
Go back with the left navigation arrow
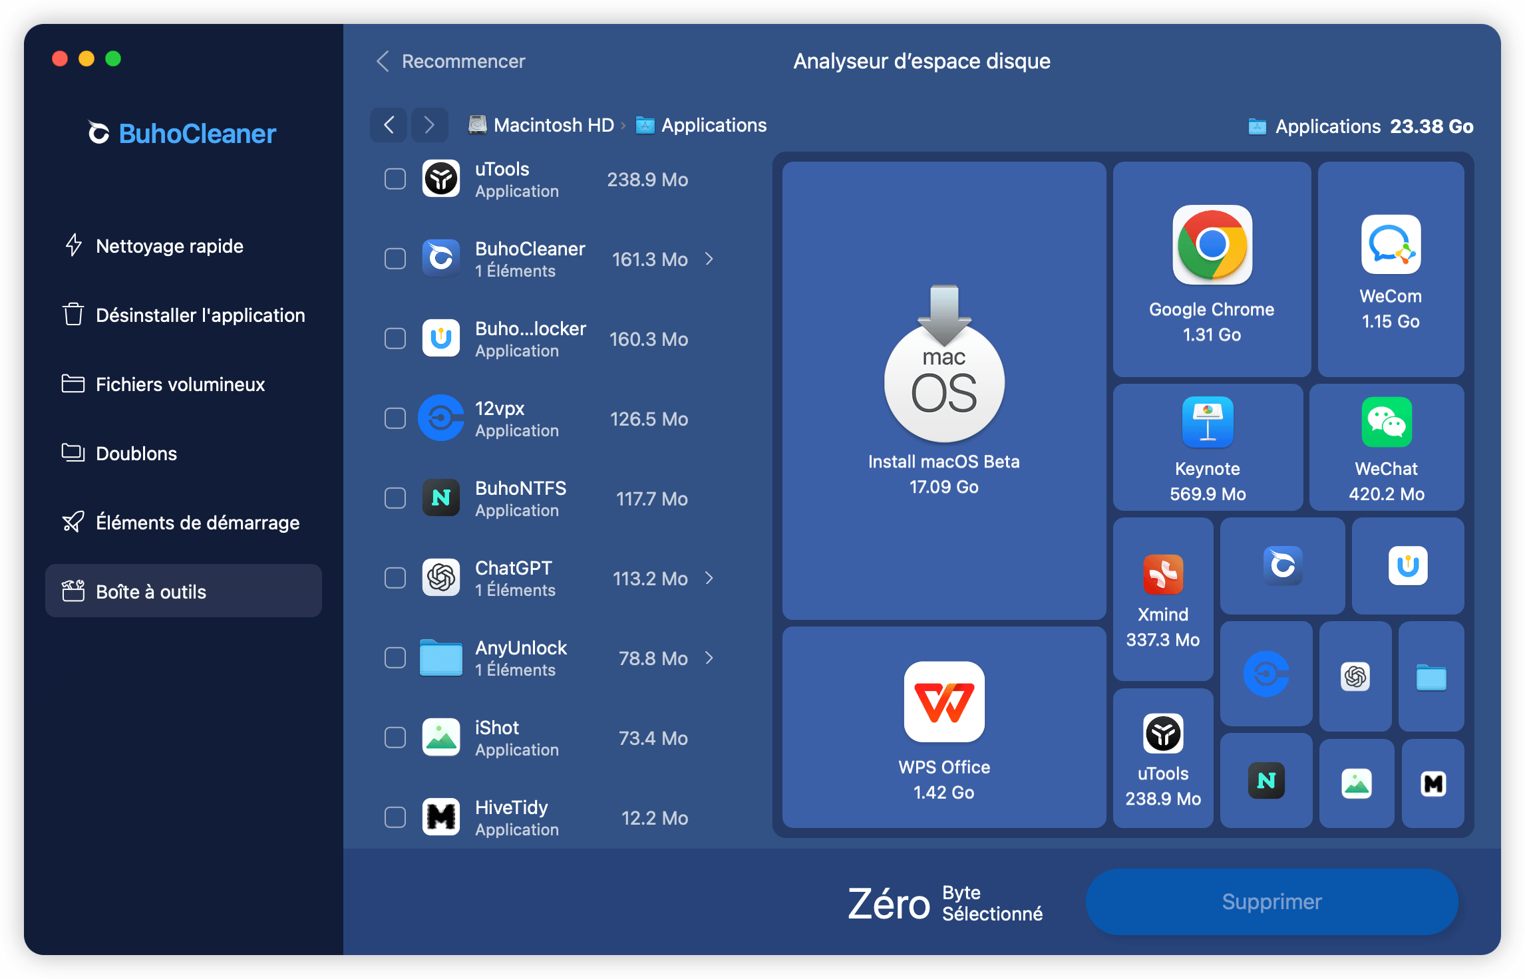tap(389, 125)
